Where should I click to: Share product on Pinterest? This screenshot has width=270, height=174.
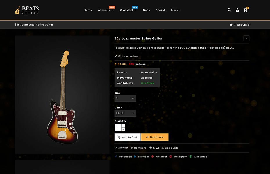(x=159, y=157)
